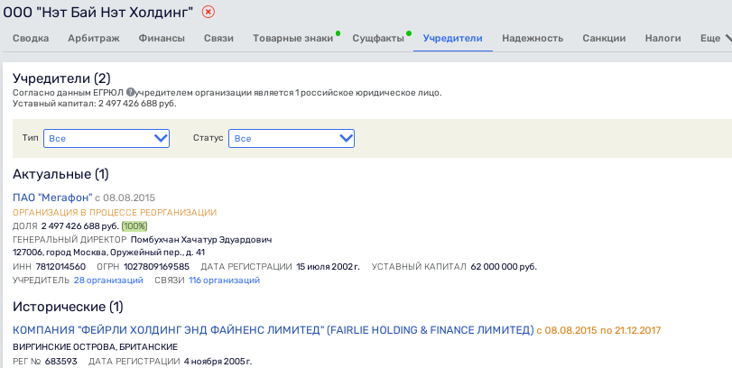Open the Налоги tab
The image size is (732, 368).
pos(663,39)
